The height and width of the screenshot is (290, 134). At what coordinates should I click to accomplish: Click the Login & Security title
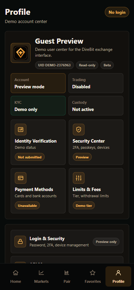tap(47, 238)
